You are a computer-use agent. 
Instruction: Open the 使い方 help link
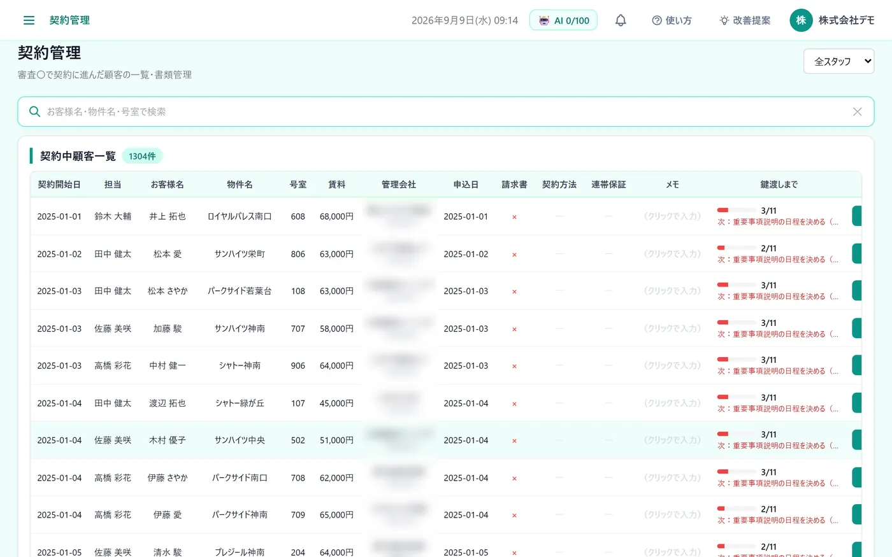672,20
